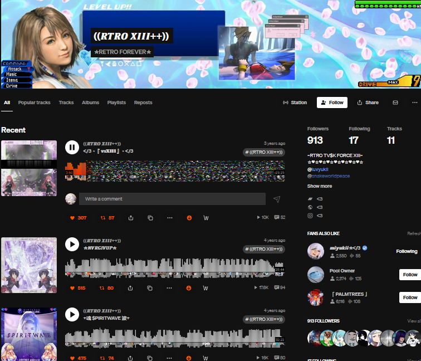Open vsXIII track artwork thumbnail

click(x=29, y=168)
